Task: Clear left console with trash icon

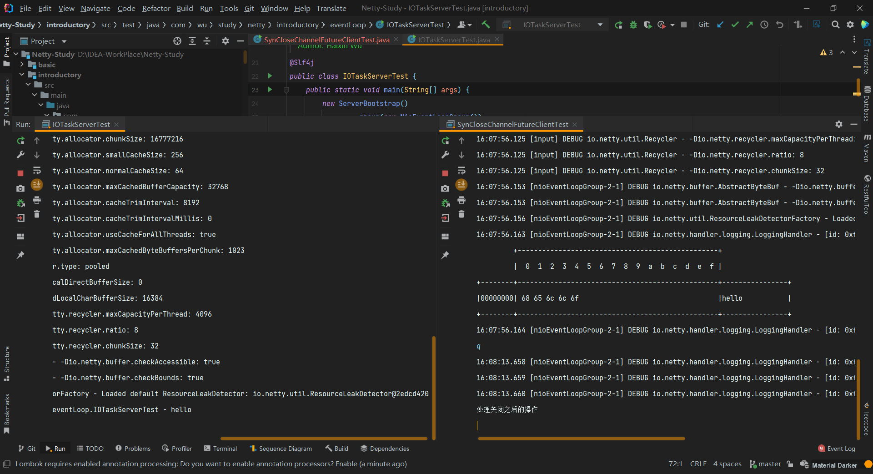Action: point(37,214)
